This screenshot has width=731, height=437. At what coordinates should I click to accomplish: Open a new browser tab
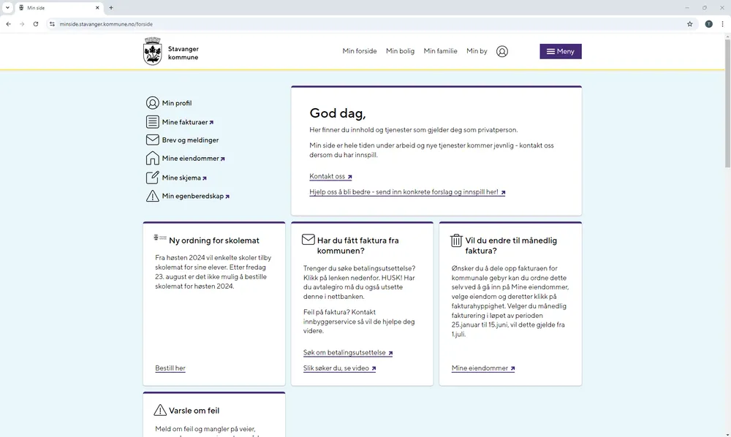[x=111, y=7]
